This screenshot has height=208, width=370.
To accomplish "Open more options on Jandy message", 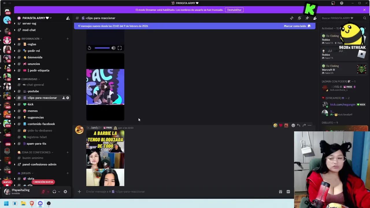I will click(x=310, y=125).
